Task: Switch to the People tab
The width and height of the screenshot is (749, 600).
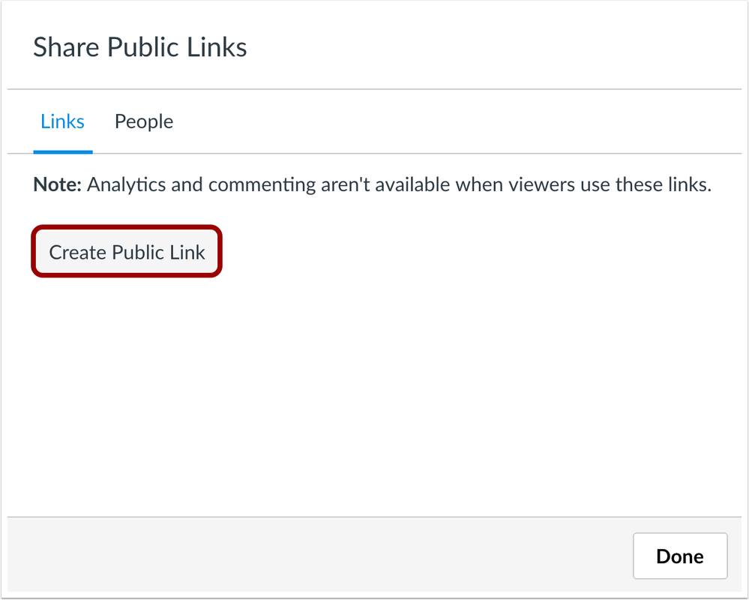Action: pos(143,121)
